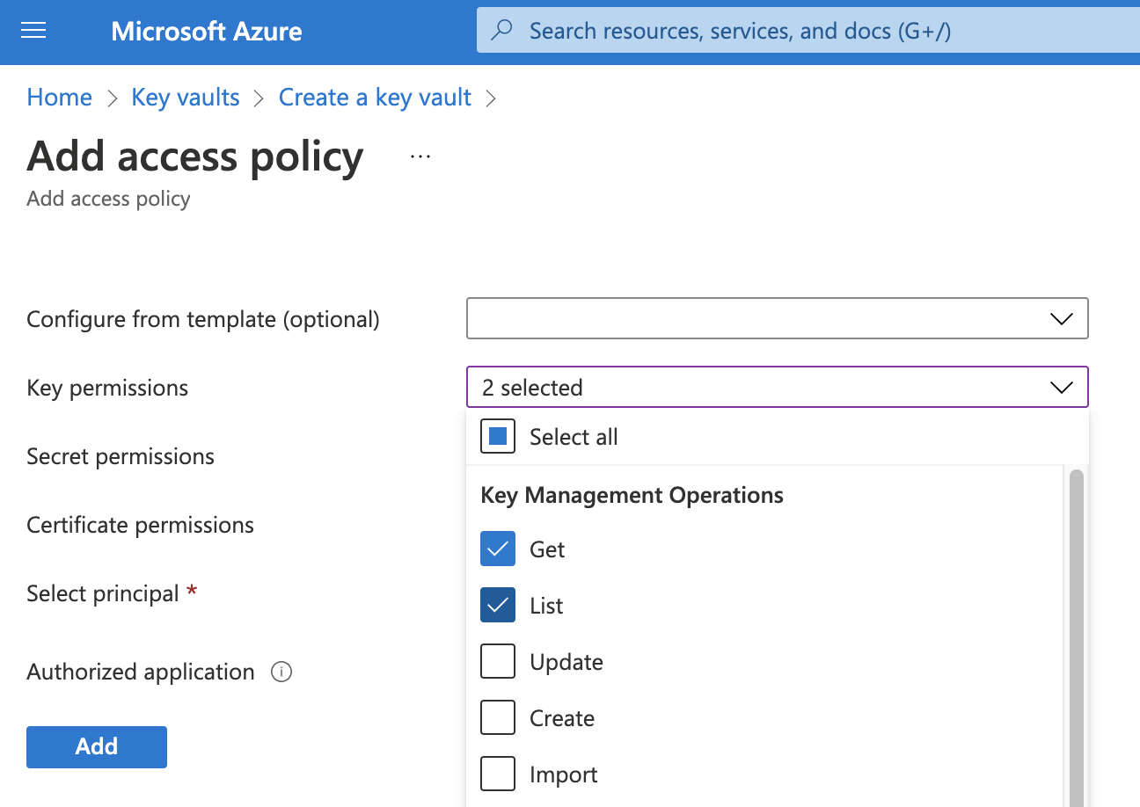This screenshot has width=1140, height=807.
Task: Toggle the Select all checkbox
Action: (498, 437)
